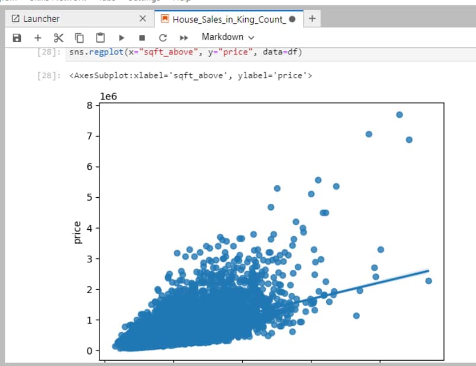The image size is (476, 366).
Task: Open a new launcher tab with the plus button
Action: click(312, 19)
